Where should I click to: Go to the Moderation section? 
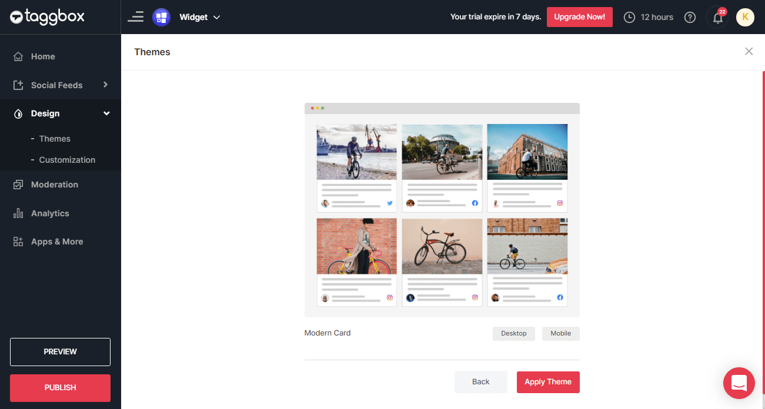[x=54, y=185]
